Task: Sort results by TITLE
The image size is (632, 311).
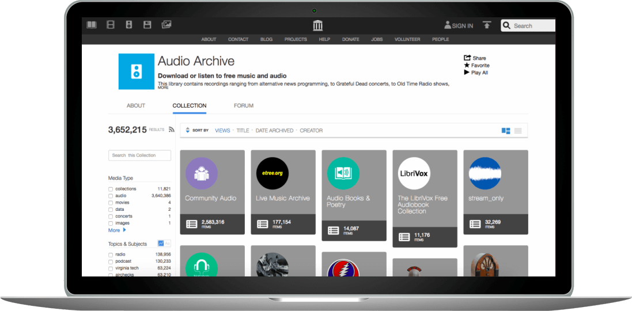Action: click(243, 131)
